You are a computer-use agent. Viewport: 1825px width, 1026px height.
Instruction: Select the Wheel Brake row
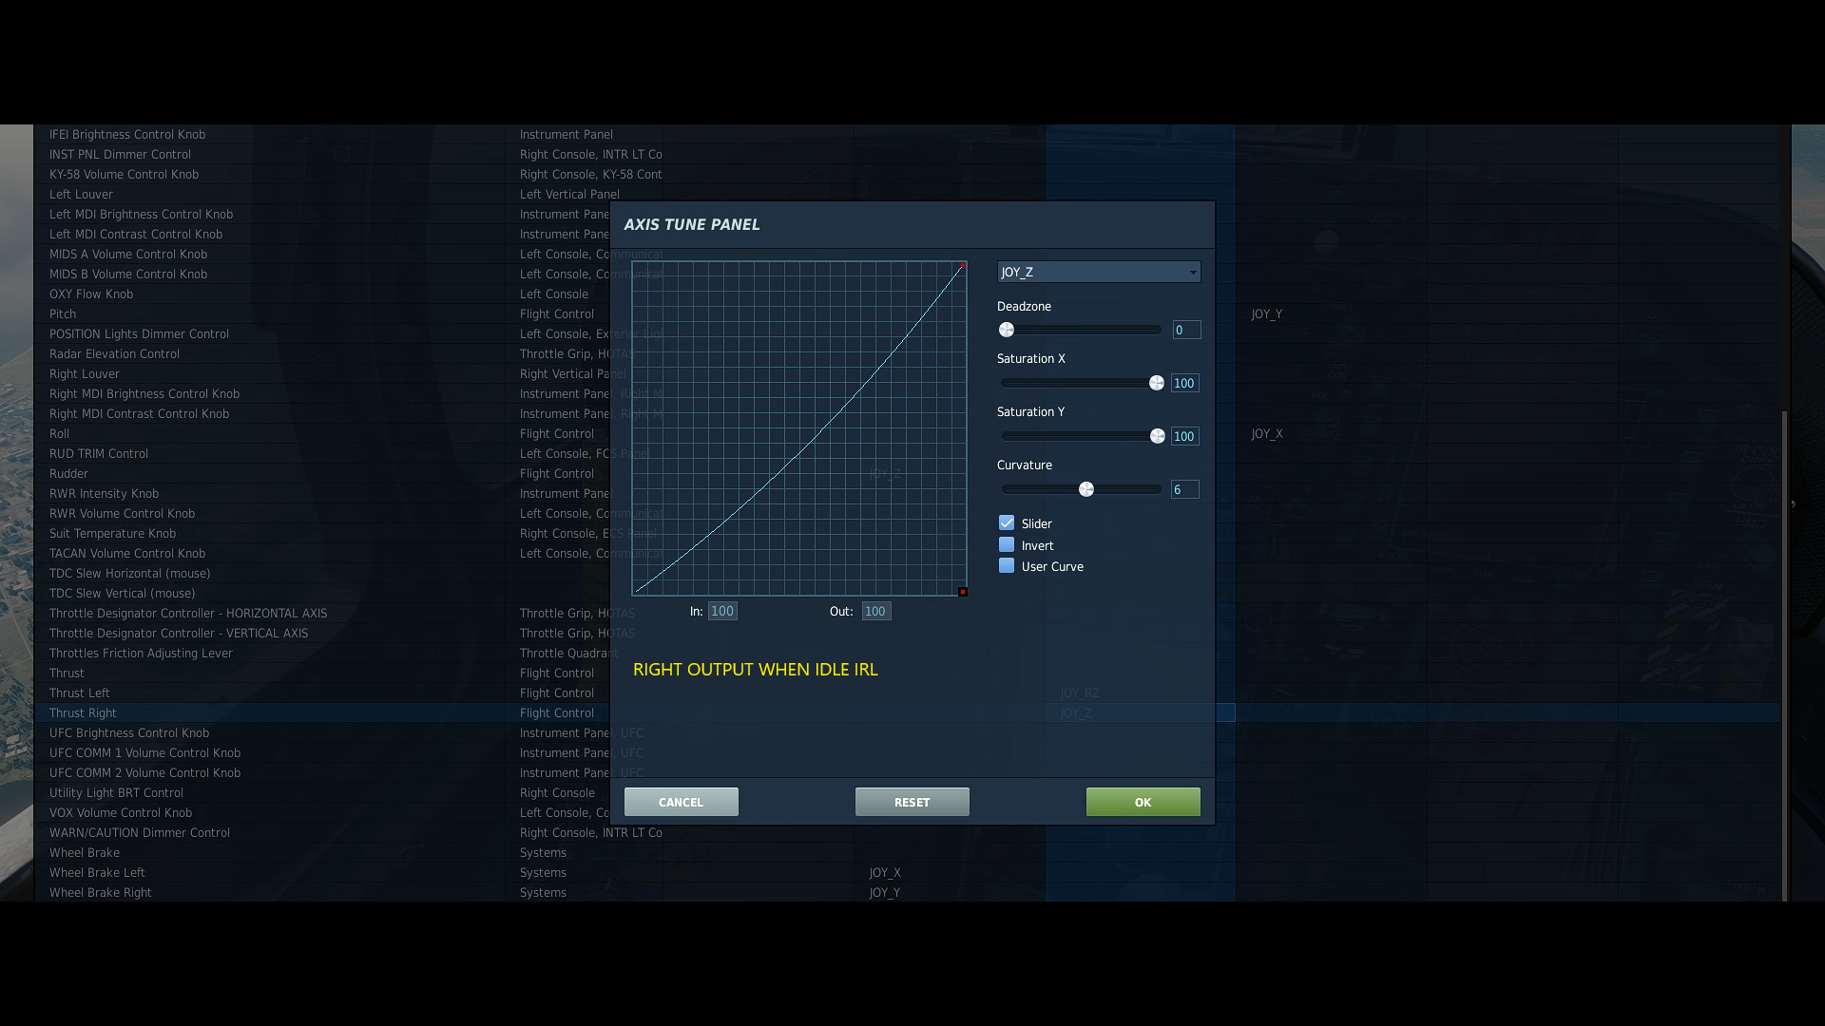pos(907,852)
